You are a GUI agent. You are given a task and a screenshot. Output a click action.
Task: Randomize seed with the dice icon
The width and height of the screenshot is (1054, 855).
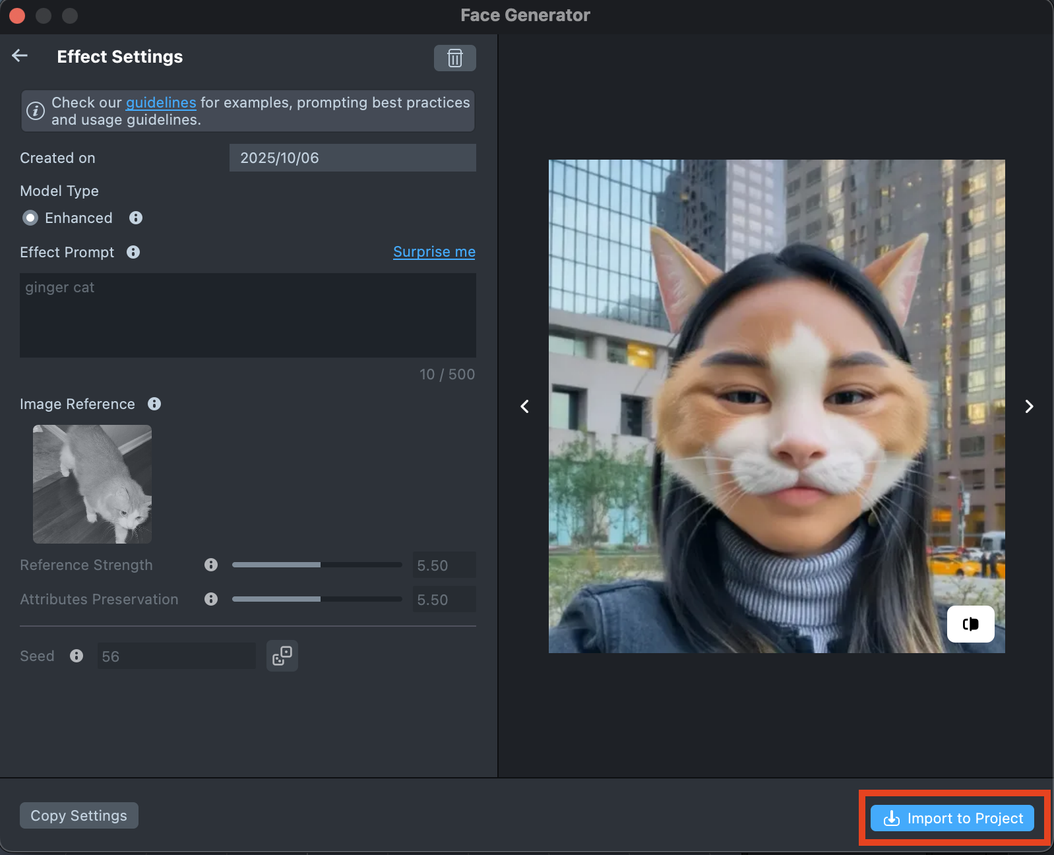282,656
